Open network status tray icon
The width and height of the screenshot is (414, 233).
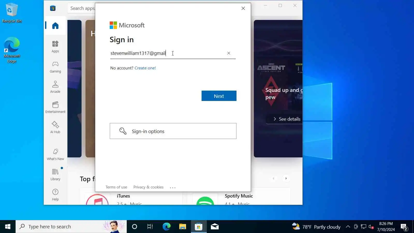click(363, 227)
